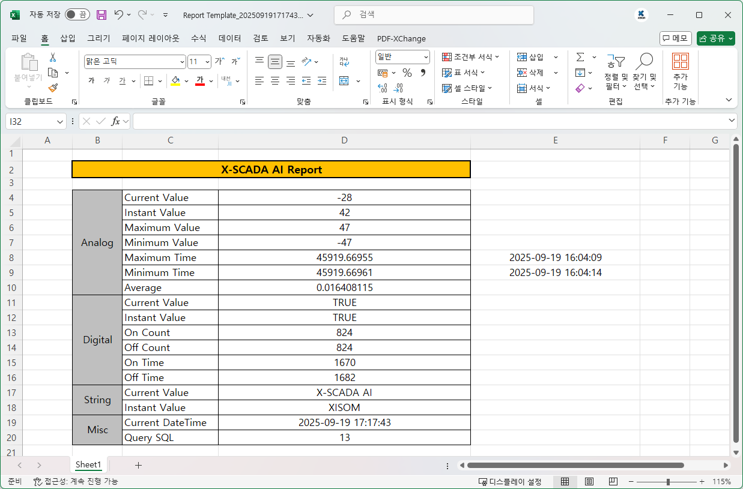Switch to page layout view in status bar
743x489 pixels.
click(x=589, y=482)
